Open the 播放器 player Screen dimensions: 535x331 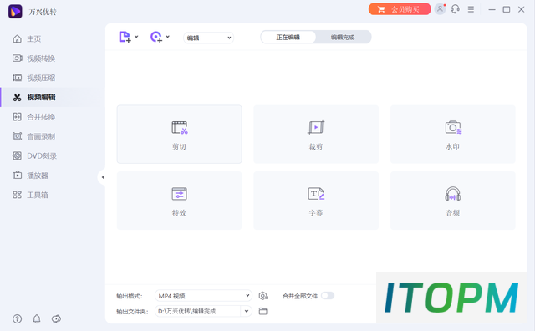[30, 176]
